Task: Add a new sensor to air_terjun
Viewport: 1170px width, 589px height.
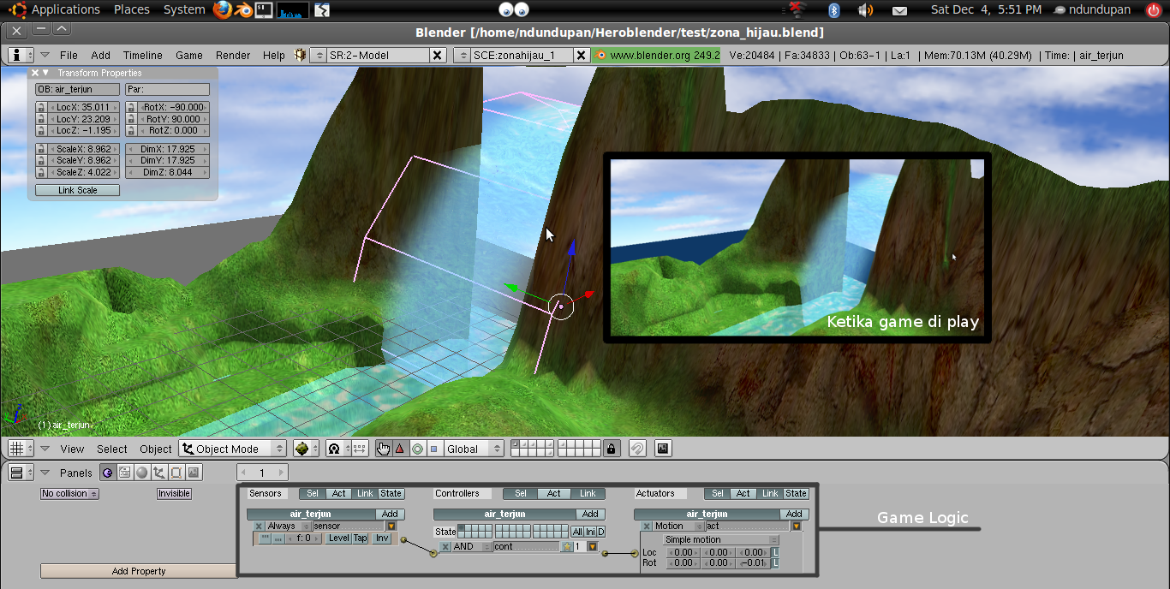Action: point(389,514)
